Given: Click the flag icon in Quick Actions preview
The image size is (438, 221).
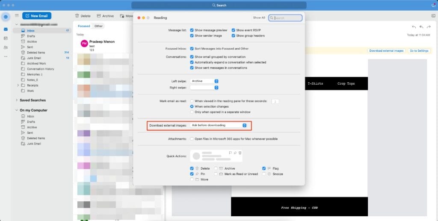Looking at the screenshot, I should pyautogui.click(x=230, y=153).
